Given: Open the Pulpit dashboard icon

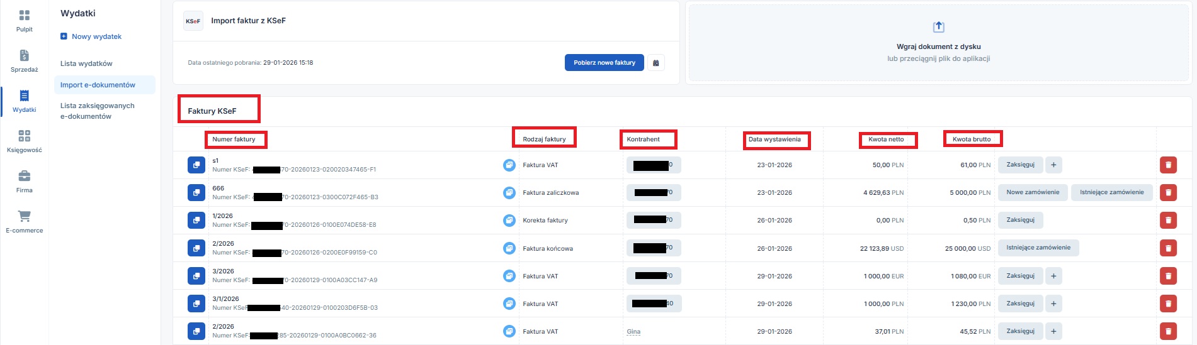Looking at the screenshot, I should click(24, 16).
